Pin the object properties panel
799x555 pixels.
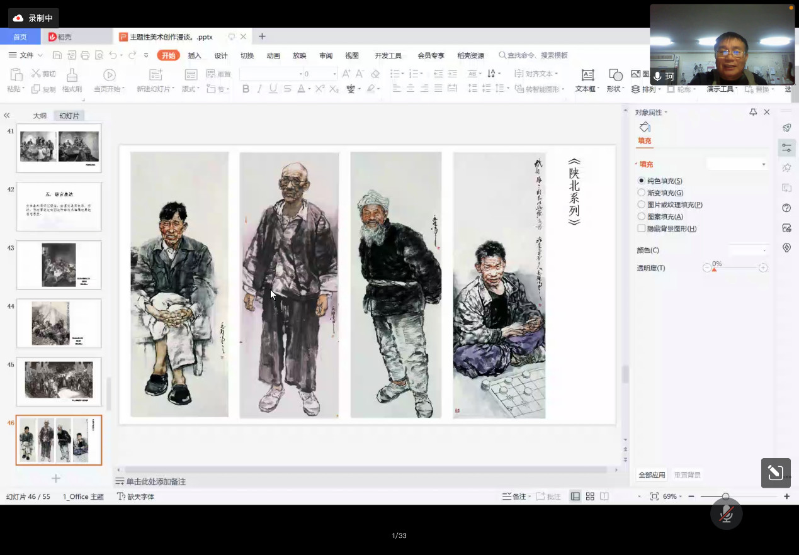(x=753, y=112)
